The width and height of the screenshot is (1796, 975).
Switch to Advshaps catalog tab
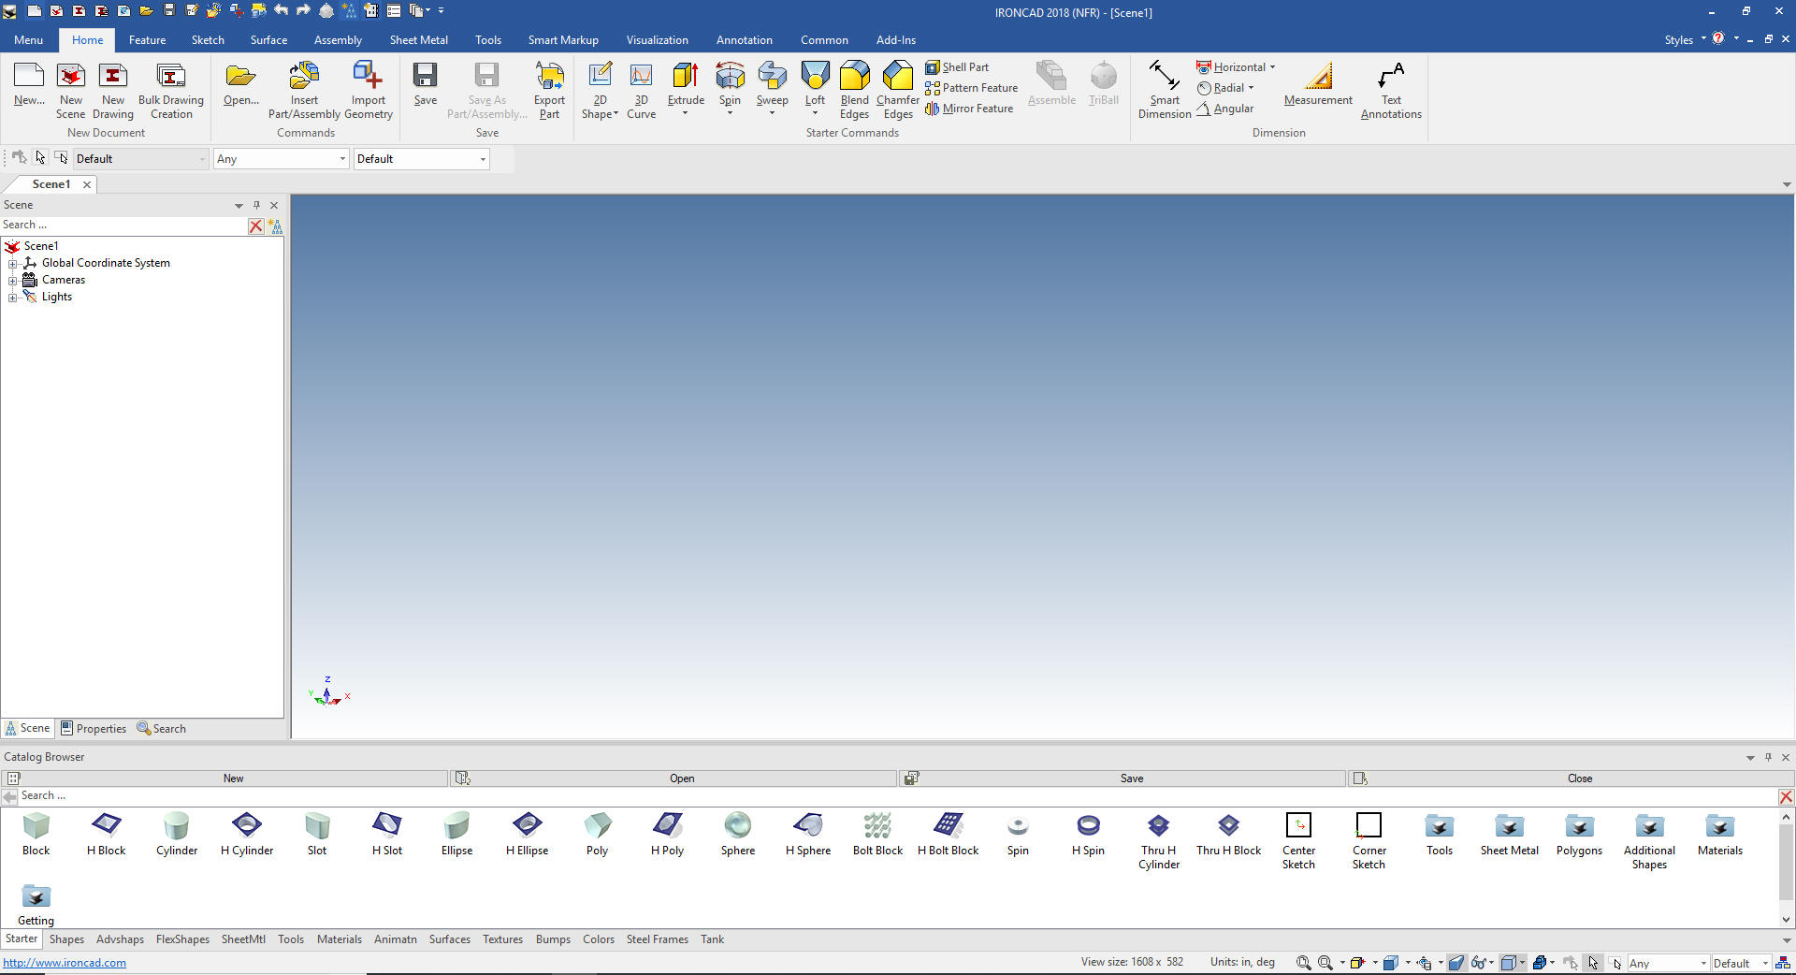[x=120, y=939]
